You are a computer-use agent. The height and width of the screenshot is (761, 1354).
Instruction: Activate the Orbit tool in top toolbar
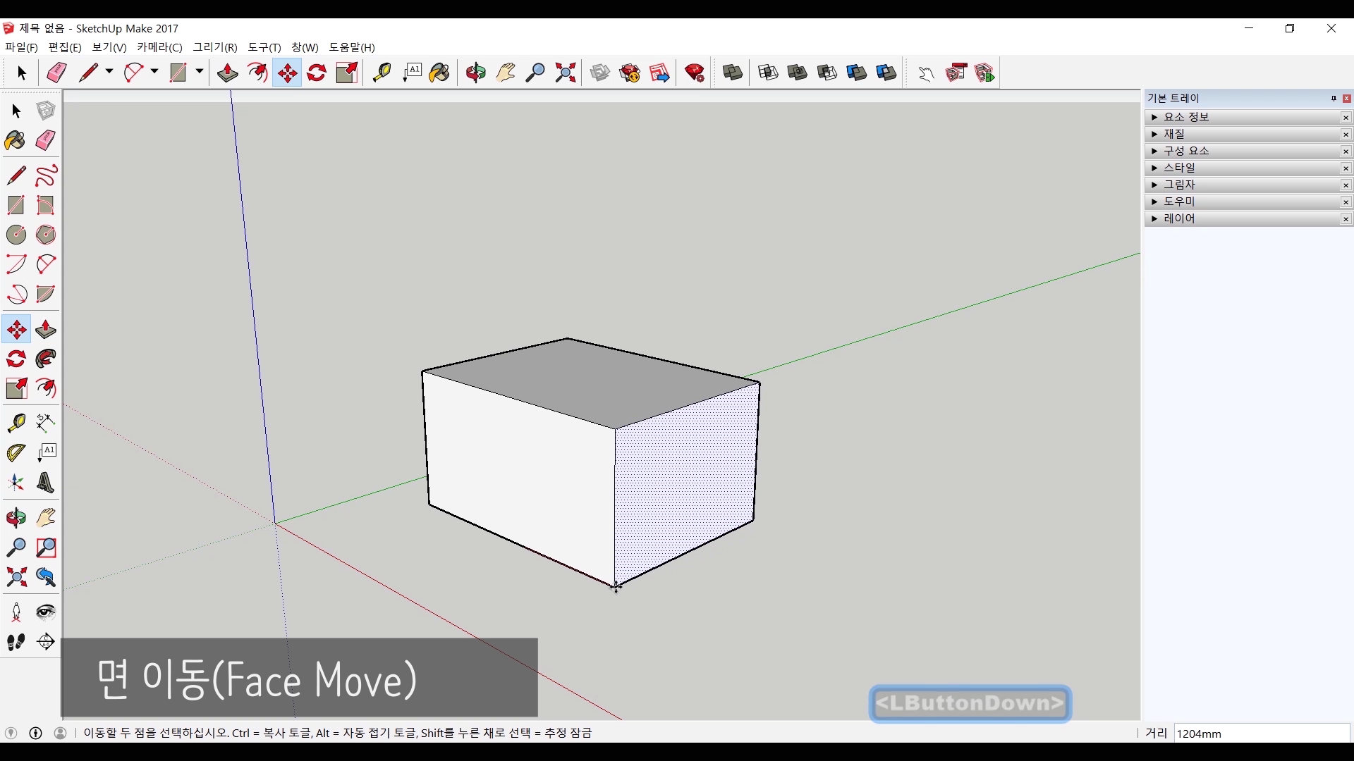pos(475,73)
